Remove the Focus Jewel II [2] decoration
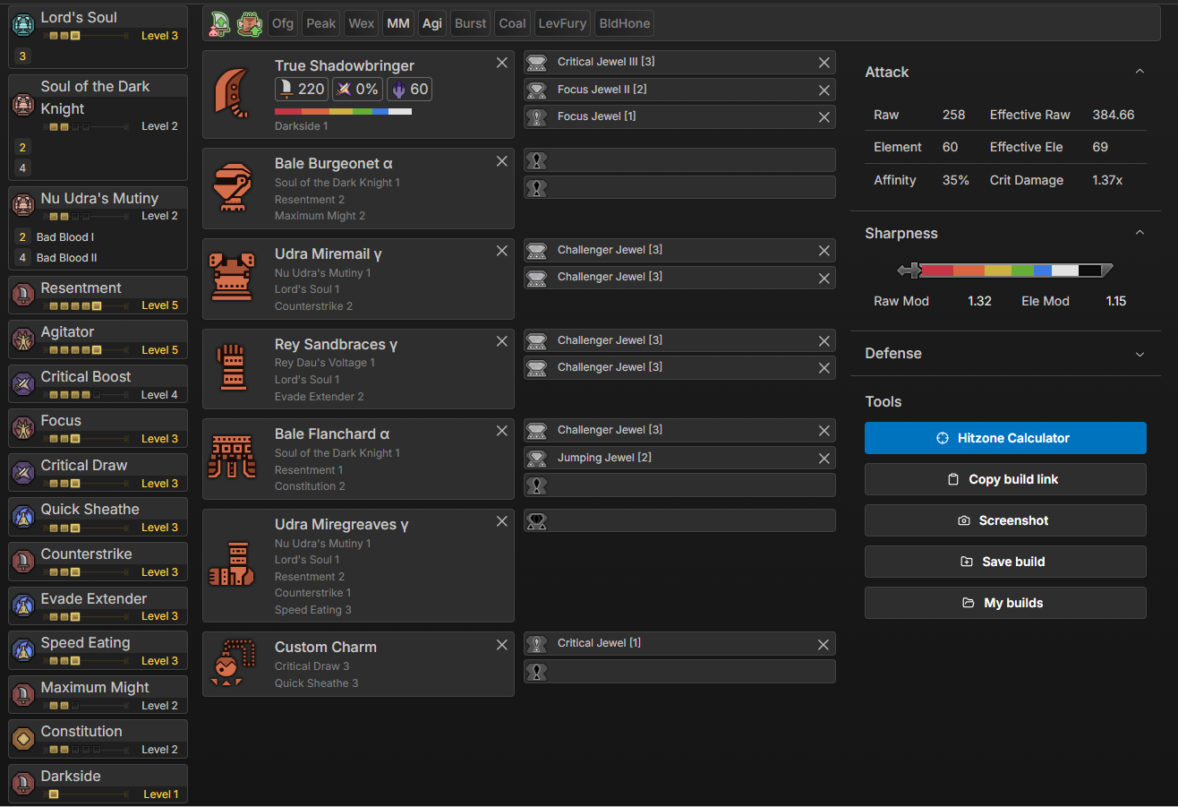1178x807 pixels. [x=824, y=90]
